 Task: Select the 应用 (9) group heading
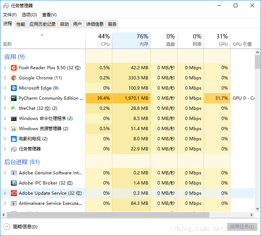coord(15,57)
